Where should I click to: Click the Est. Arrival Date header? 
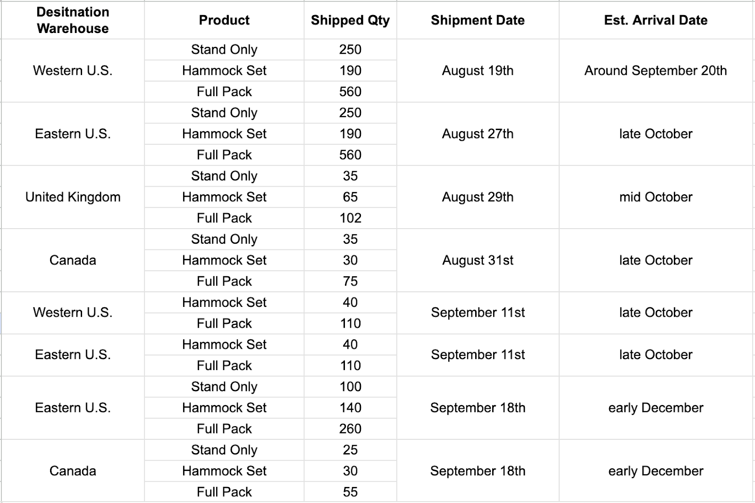point(655,20)
